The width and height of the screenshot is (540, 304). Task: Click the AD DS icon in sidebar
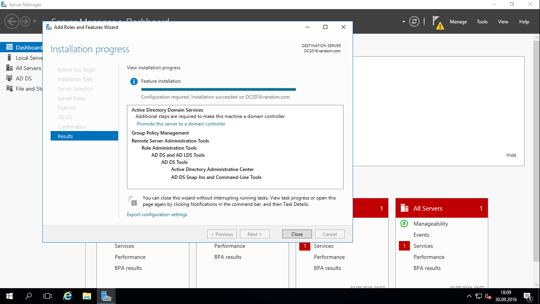[x=9, y=78]
